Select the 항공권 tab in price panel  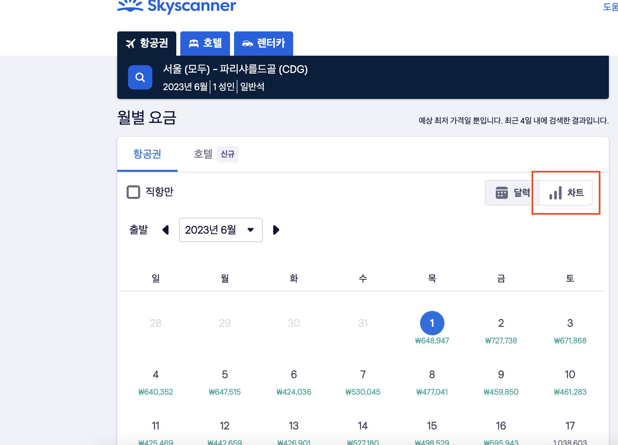click(147, 154)
